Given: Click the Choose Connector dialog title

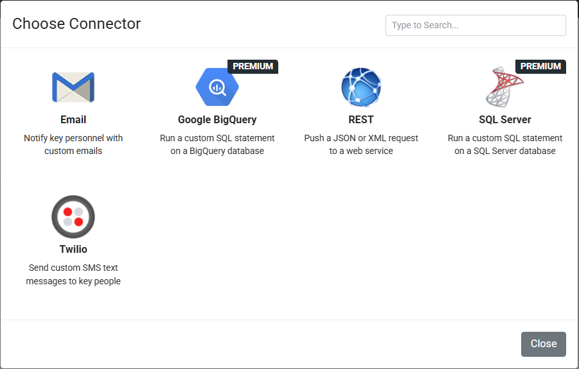Looking at the screenshot, I should (76, 24).
